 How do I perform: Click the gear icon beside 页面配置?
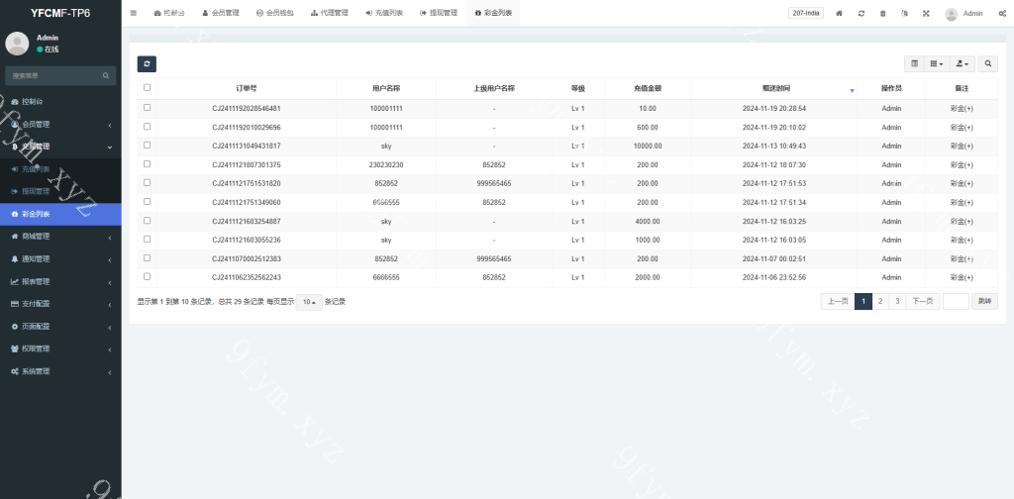point(15,327)
